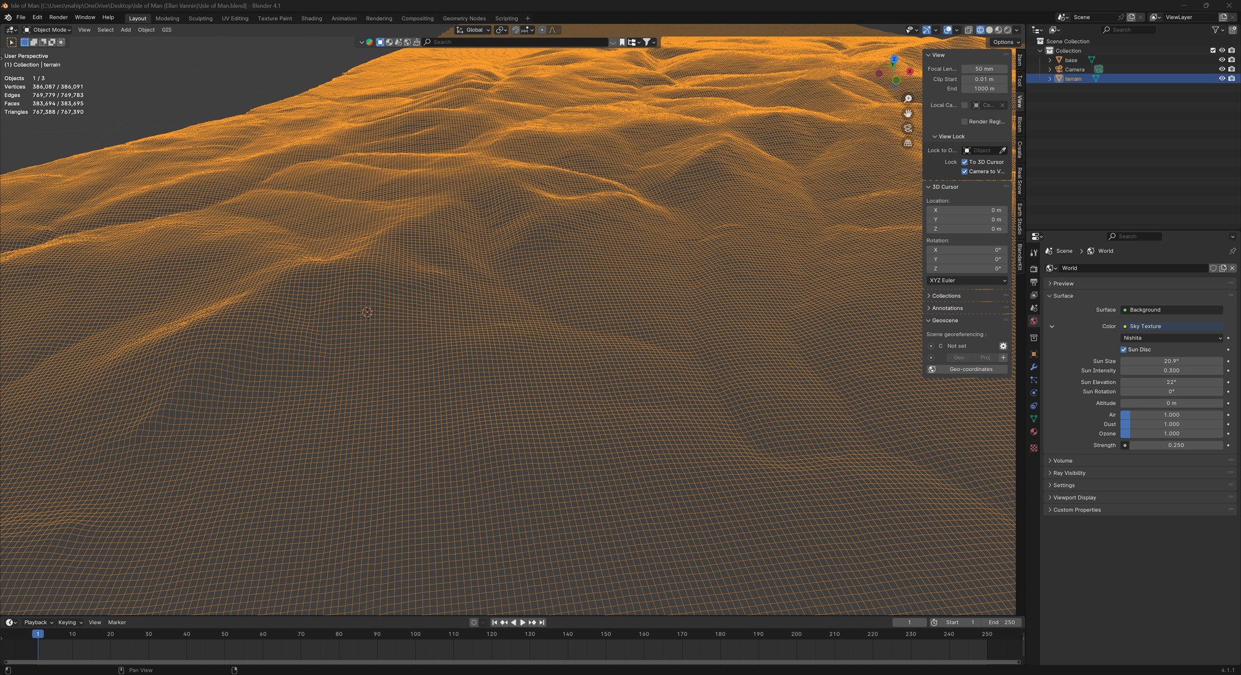Open the Modifiers wrench properties tab

(1034, 367)
